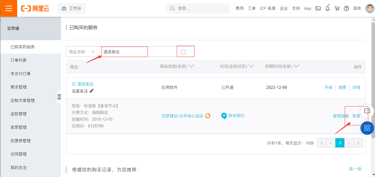The image size is (375, 177).
Task: Launch the Cloud Shell terminal icon
Action: pyautogui.click(x=318, y=8)
